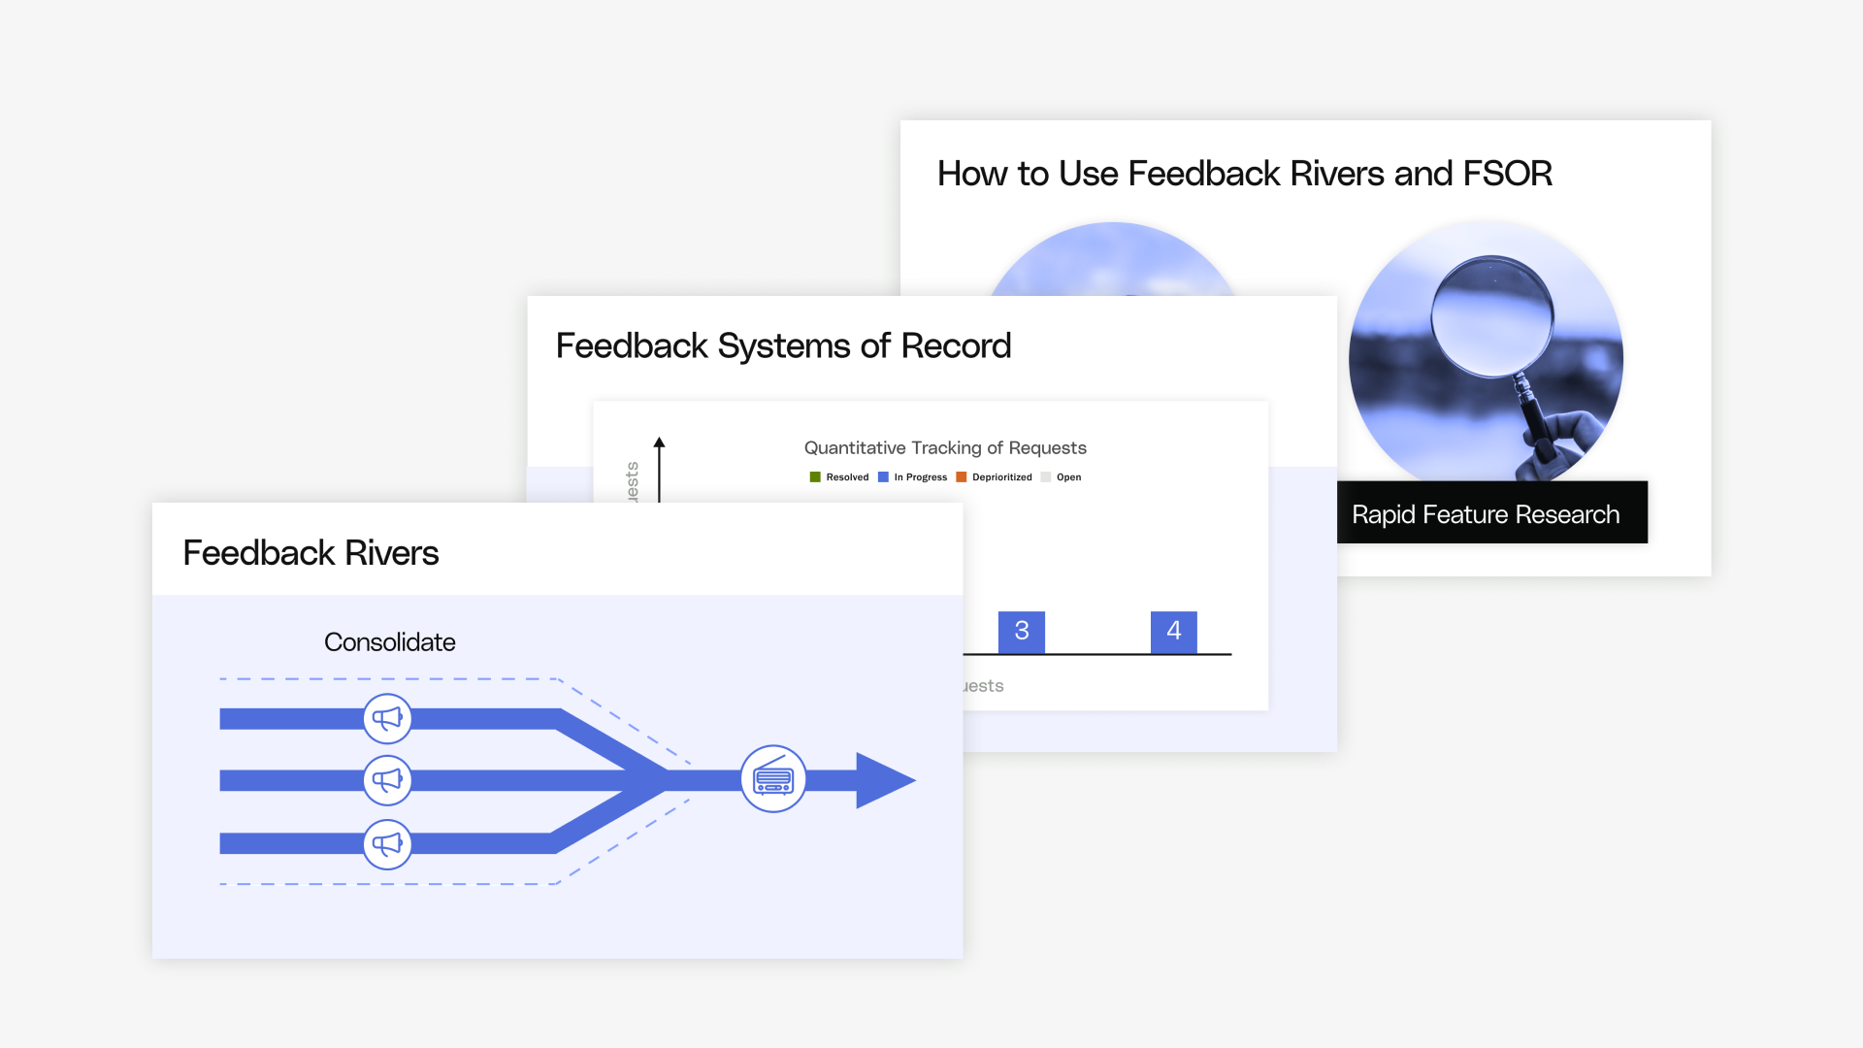Click the middle megaphone icon

click(x=387, y=779)
